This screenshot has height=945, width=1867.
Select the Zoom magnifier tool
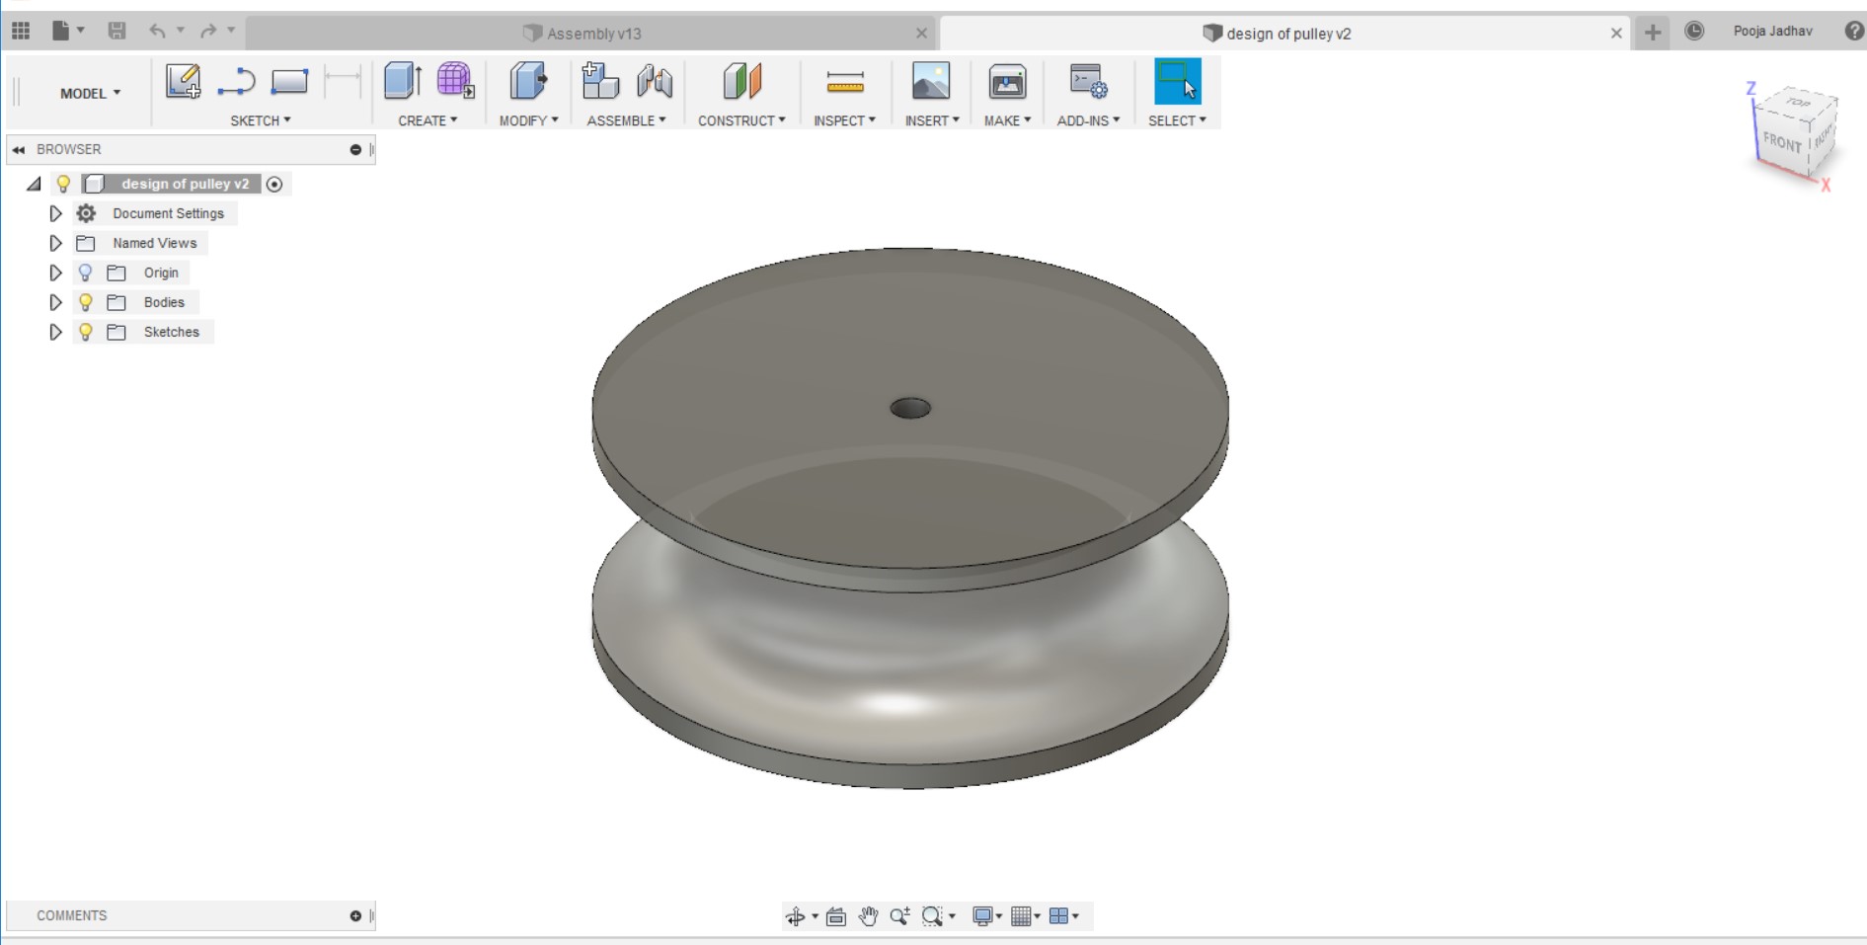coord(899,916)
